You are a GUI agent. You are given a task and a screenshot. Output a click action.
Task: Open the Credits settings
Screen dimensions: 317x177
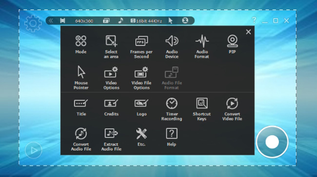click(x=111, y=107)
